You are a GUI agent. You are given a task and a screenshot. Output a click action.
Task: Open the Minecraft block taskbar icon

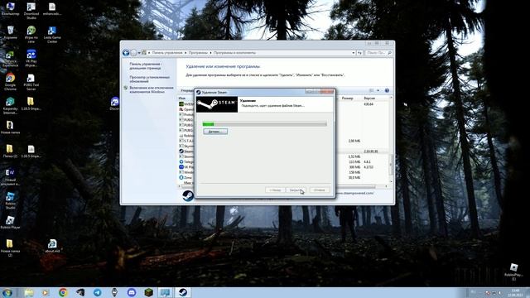click(x=149, y=292)
